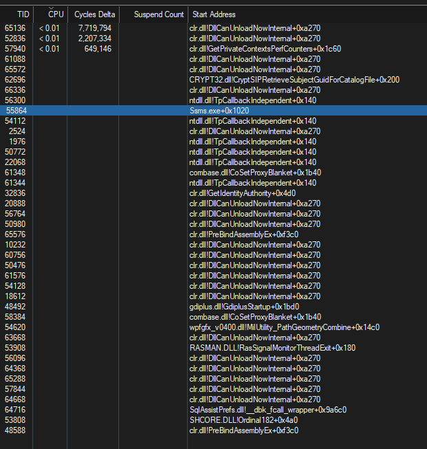Select thread TID 54112
This screenshot has width=427, height=449.
pyautogui.click(x=213, y=121)
